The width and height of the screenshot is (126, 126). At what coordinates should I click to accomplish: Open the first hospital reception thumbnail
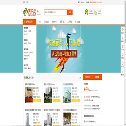29,94
